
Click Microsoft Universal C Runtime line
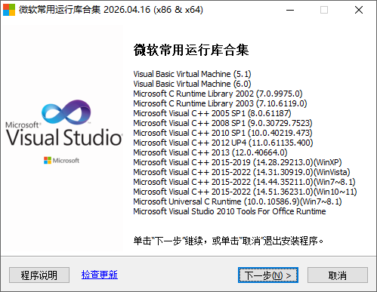click(237, 201)
